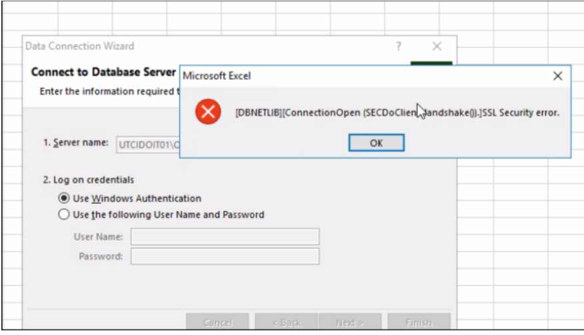Click the Connect to Database Server heading
The height and width of the screenshot is (335, 584).
coord(103,72)
